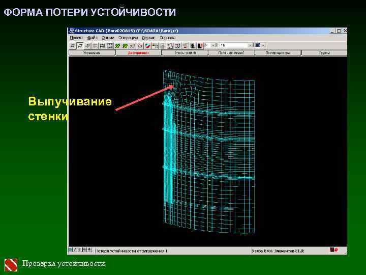This screenshot has height=275, width=366.
Task: Click the Потеря устойчивости status text
Action: click(x=132, y=251)
